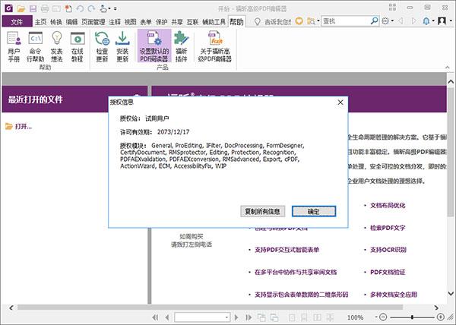This screenshot has height=325, width=456.
Task: Click the license expiry date 2073/12/17
Action: [x=173, y=132]
